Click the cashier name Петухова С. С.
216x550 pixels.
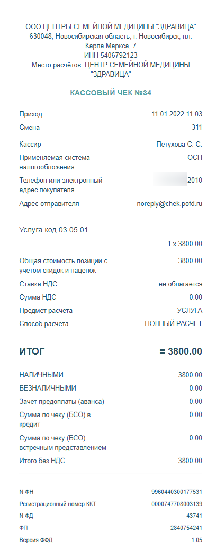[x=179, y=145]
